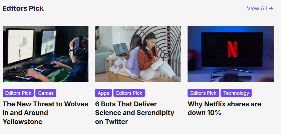Click the Editors Pick section heading
Screen dimensions: 281x134
coord(23,8)
